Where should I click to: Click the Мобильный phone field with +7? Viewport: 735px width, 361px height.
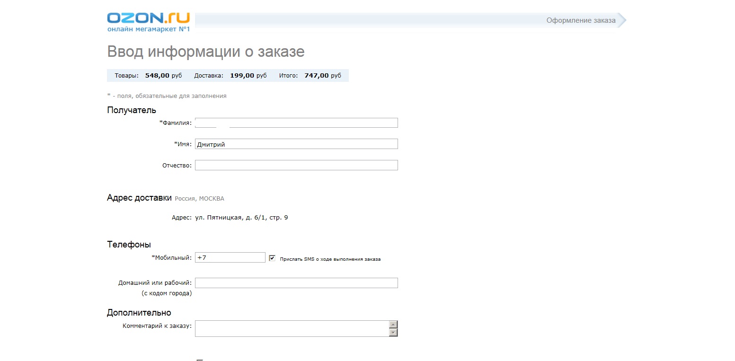click(x=230, y=257)
